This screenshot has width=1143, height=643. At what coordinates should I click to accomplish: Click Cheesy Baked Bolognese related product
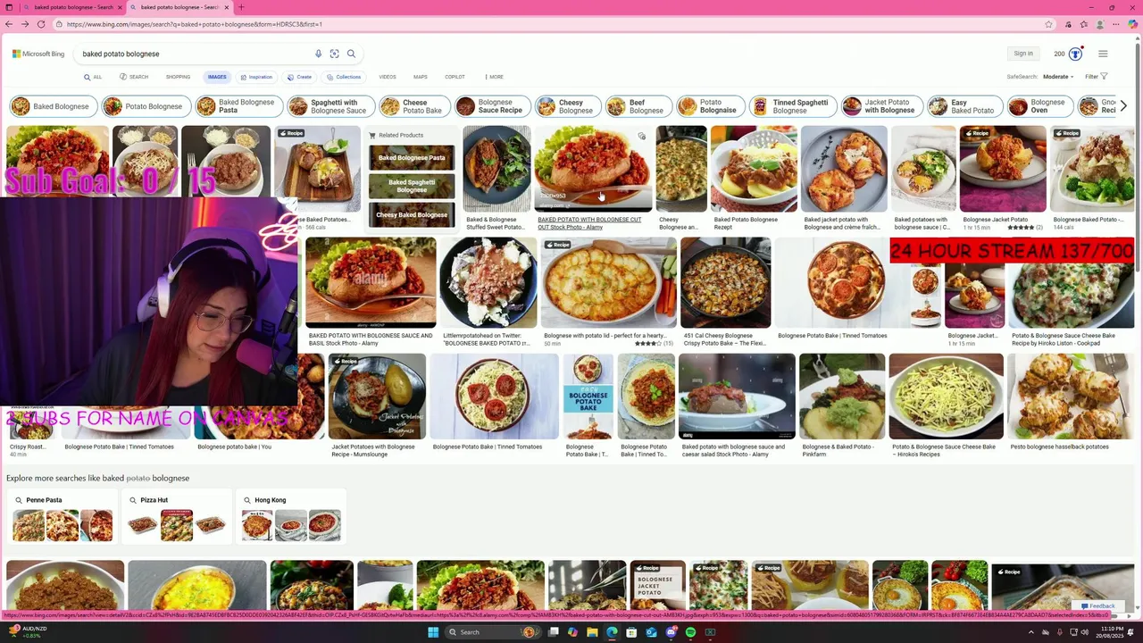[412, 215]
